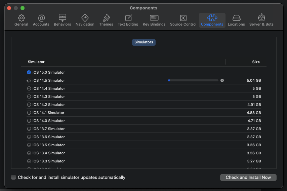The image size is (287, 191).
Task: Download the iOS 14.0 Simulator
Action: click(x=29, y=121)
